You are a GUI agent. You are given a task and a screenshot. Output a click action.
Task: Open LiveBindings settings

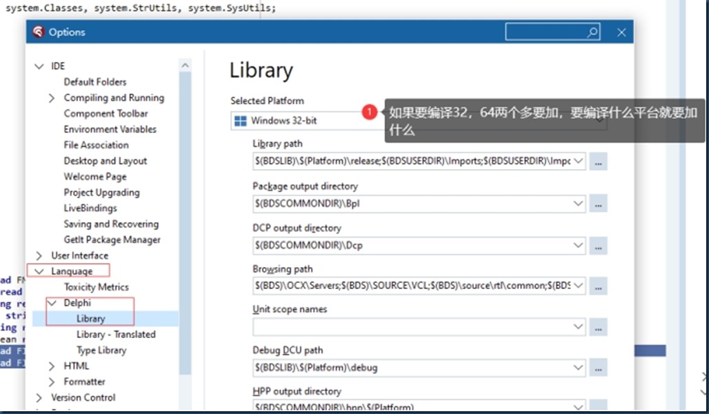point(90,208)
